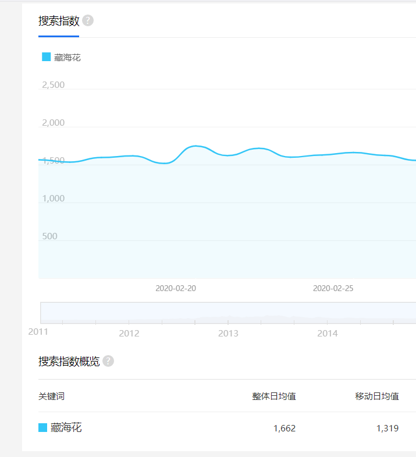The height and width of the screenshot is (457, 416).
Task: Select the 搜索指数 tab
Action: [x=59, y=22]
